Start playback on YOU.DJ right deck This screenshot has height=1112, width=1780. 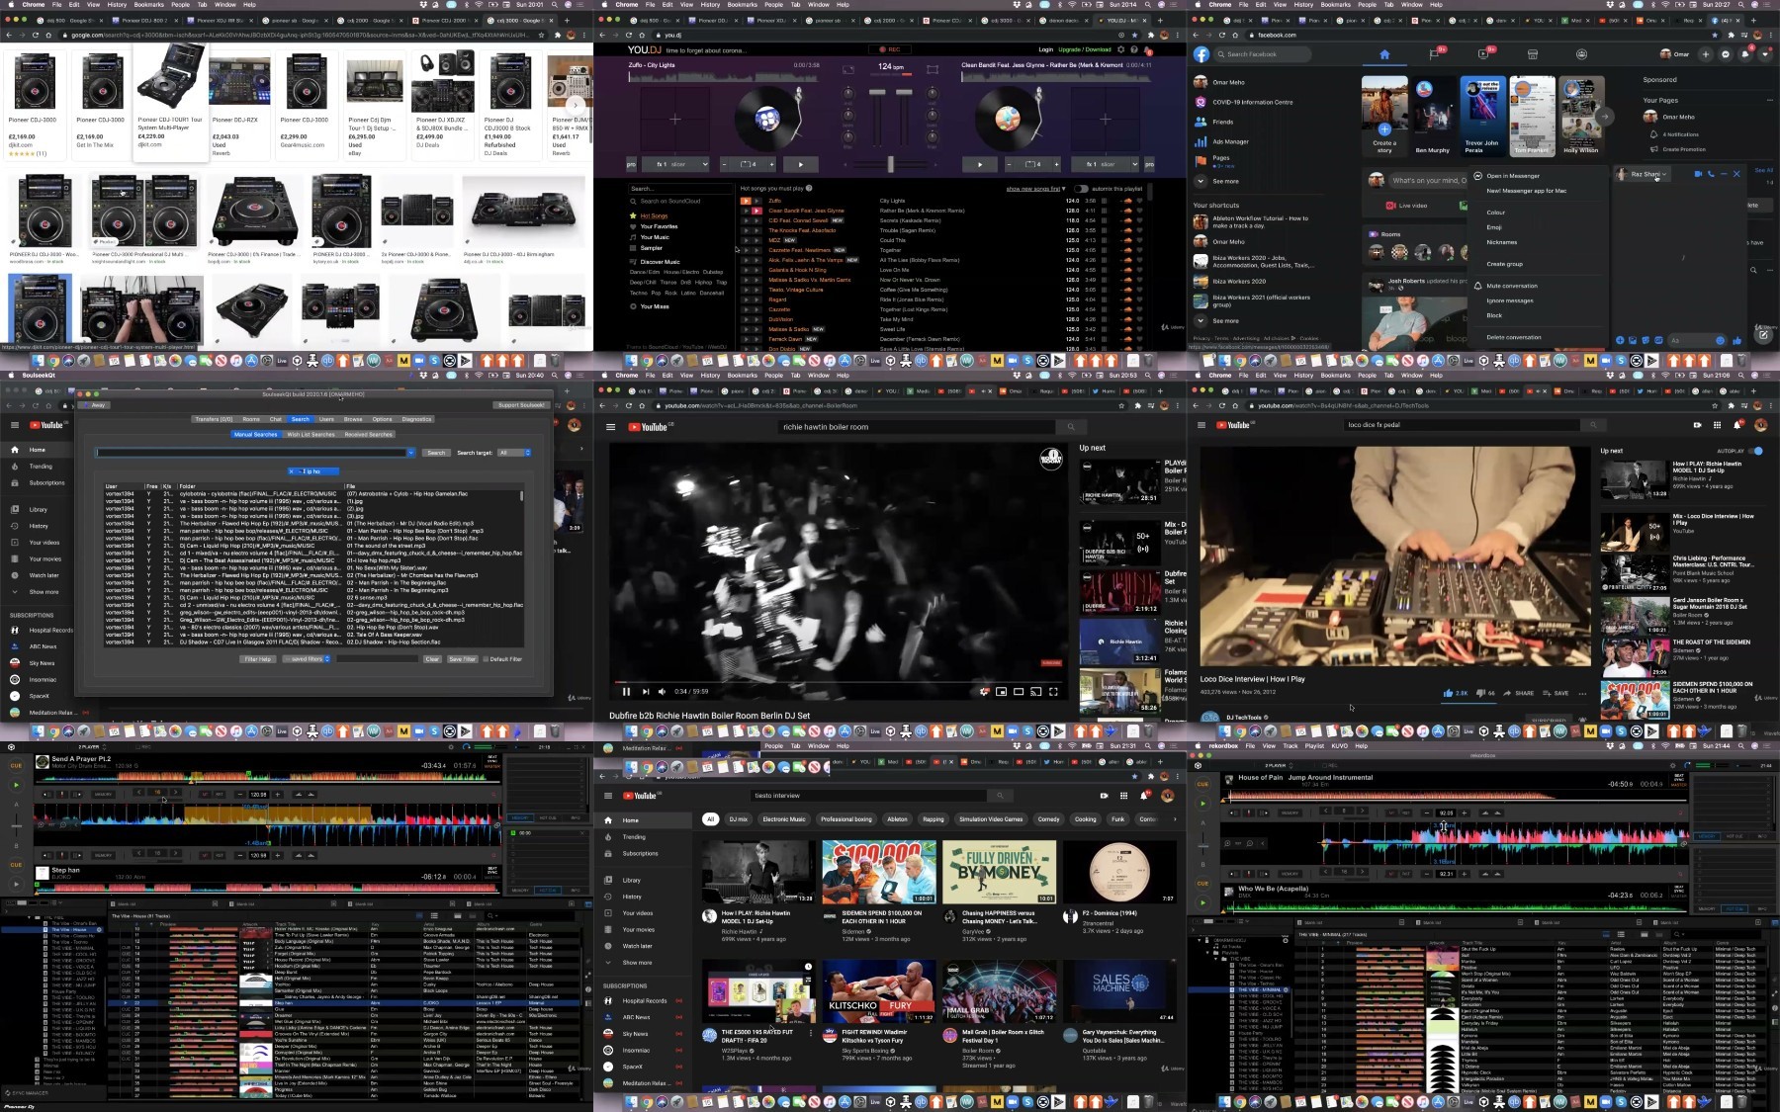[x=980, y=164]
